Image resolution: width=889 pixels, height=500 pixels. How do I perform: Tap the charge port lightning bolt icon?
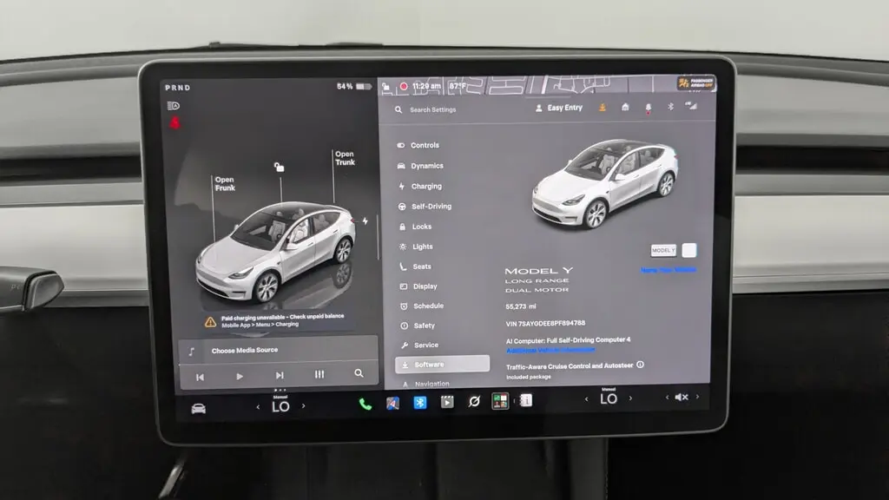tap(365, 221)
